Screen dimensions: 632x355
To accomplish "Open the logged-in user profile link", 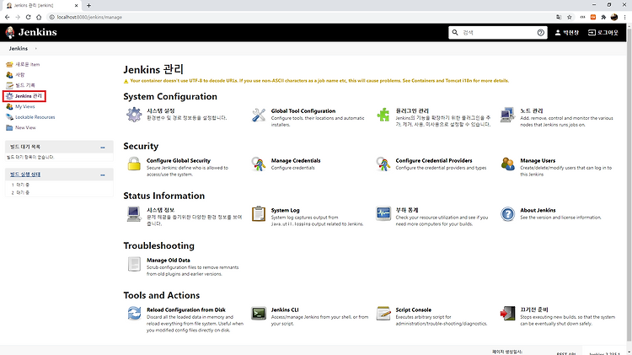I will [x=567, y=32].
